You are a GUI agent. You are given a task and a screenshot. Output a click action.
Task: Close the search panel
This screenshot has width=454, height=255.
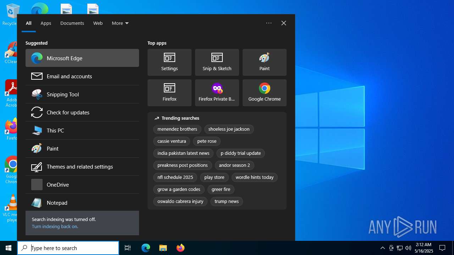coord(284,23)
